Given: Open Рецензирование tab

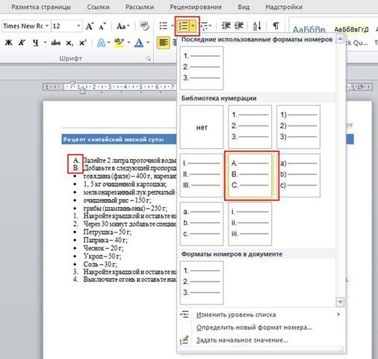Looking at the screenshot, I should point(196,7).
